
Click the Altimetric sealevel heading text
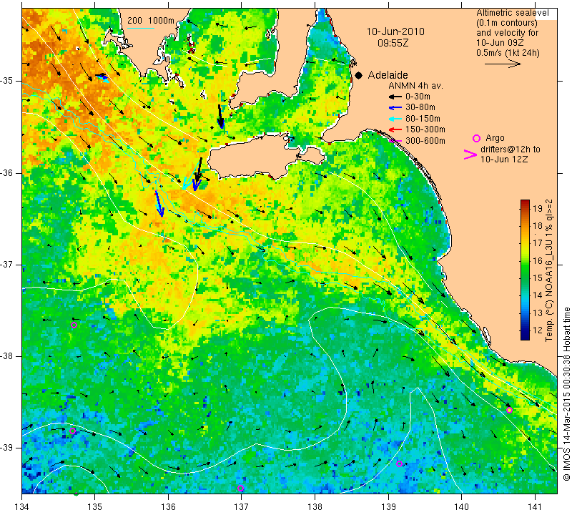(512, 13)
